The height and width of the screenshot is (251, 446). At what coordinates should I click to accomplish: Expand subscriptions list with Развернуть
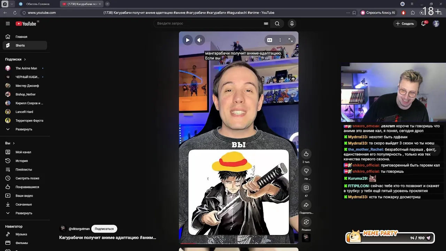(24, 129)
